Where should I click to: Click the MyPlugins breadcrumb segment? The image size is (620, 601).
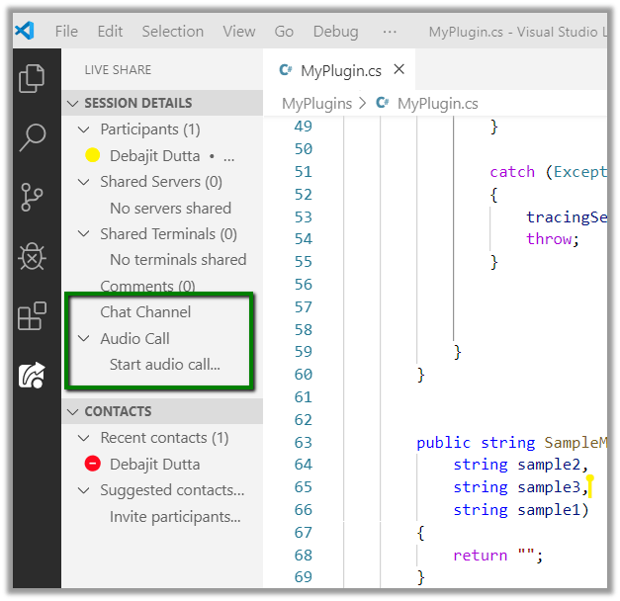(316, 103)
